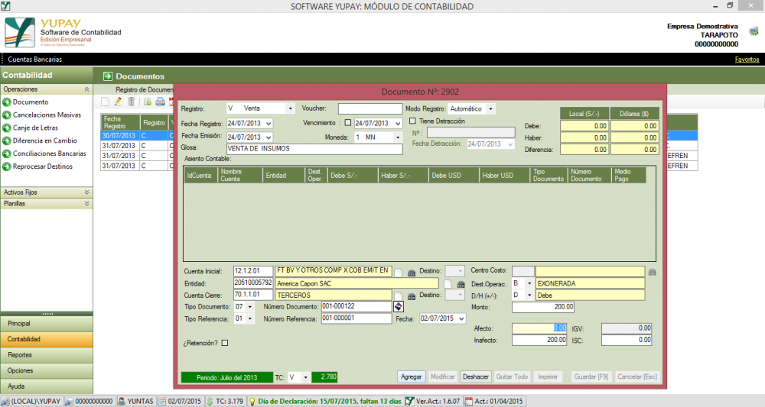Open the Tipo Referencia 01 dropdown
This screenshot has height=407, width=765.
[250, 319]
